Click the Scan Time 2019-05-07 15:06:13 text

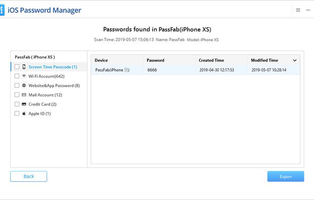124,40
